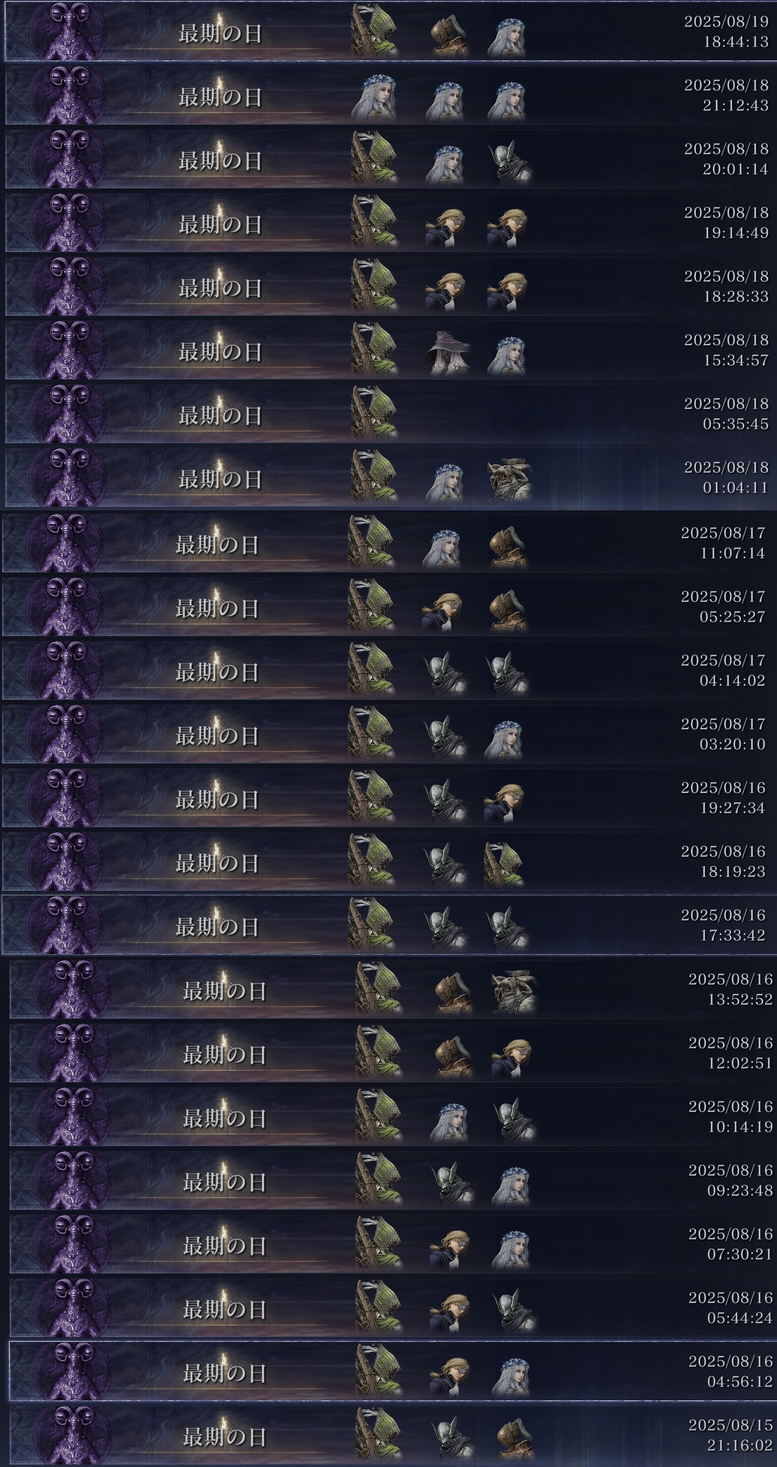Open the 最期の日 entry from 2025/08/17 11:07:14

click(388, 543)
